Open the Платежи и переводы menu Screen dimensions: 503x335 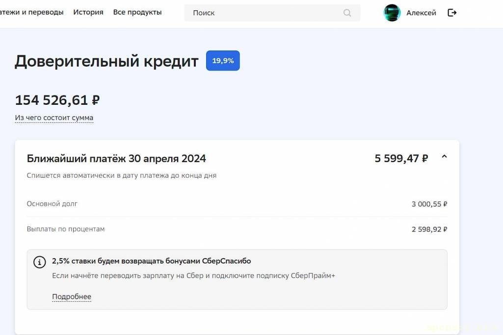(31, 12)
